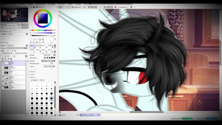Select the Zoom magnifier tool
Screen dimensions: 222x125
[x=34, y=42]
